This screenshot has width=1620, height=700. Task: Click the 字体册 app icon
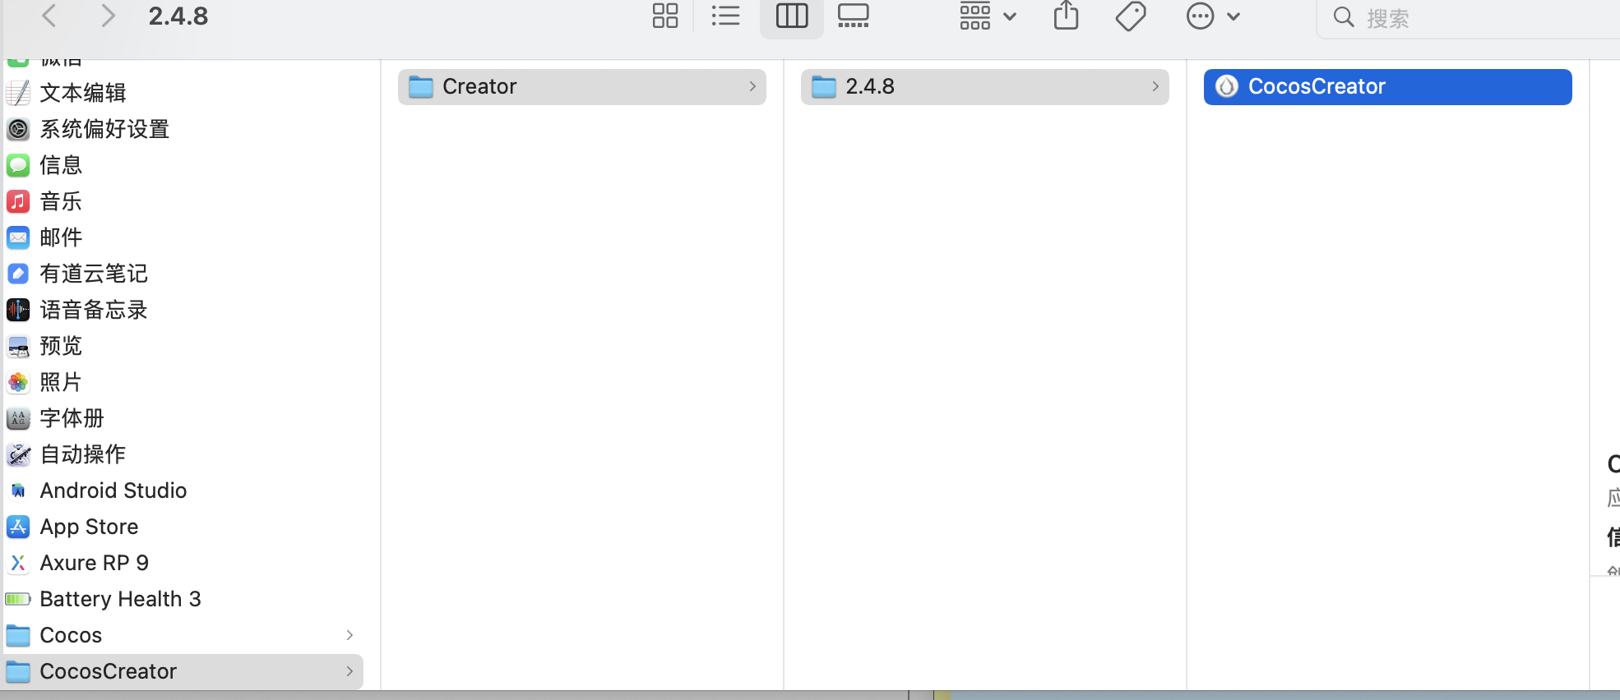[18, 418]
